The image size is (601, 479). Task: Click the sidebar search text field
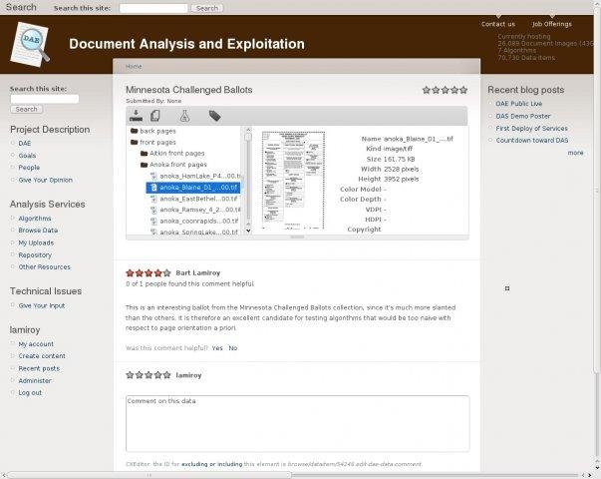click(x=45, y=99)
